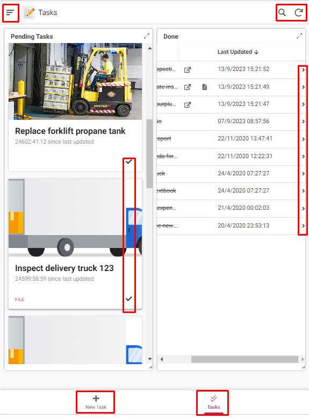Select Inspect delivery truck 123 title

64,268
